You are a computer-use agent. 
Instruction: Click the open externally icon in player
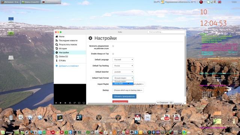pyautogui.click(x=75, y=103)
